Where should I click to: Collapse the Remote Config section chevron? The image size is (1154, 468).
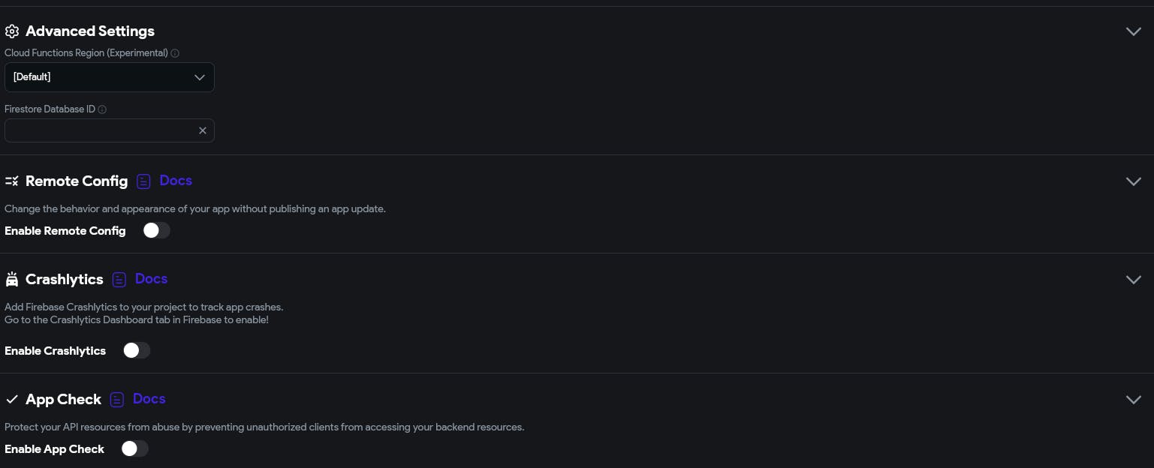click(x=1134, y=181)
